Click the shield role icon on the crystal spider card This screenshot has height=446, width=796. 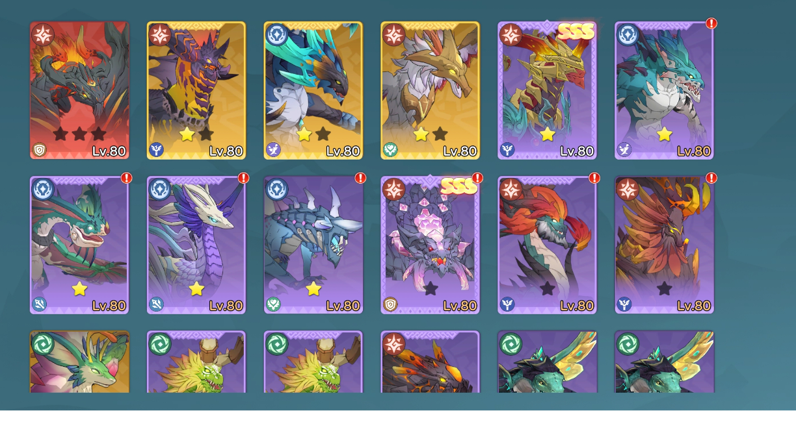click(391, 304)
